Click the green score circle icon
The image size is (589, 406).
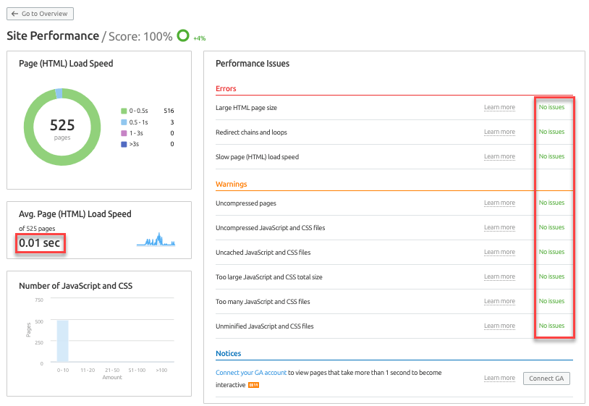click(183, 36)
